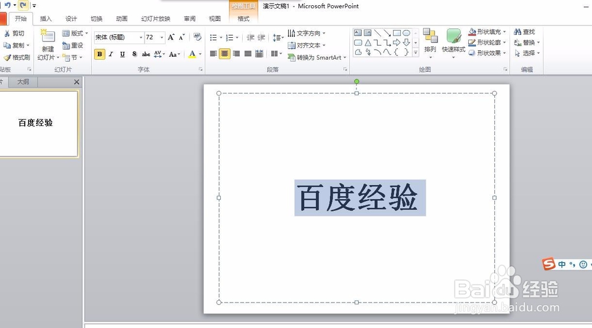
Task: Select the right arrow shape in gallery
Action: (397, 43)
